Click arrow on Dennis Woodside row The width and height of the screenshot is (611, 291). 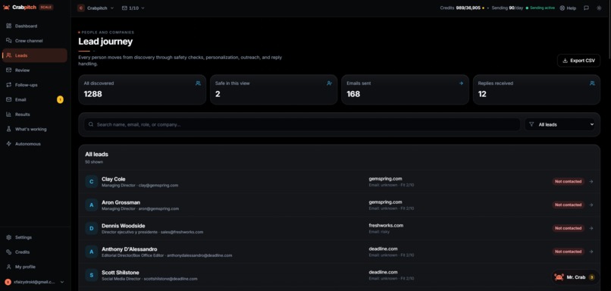pos(591,228)
